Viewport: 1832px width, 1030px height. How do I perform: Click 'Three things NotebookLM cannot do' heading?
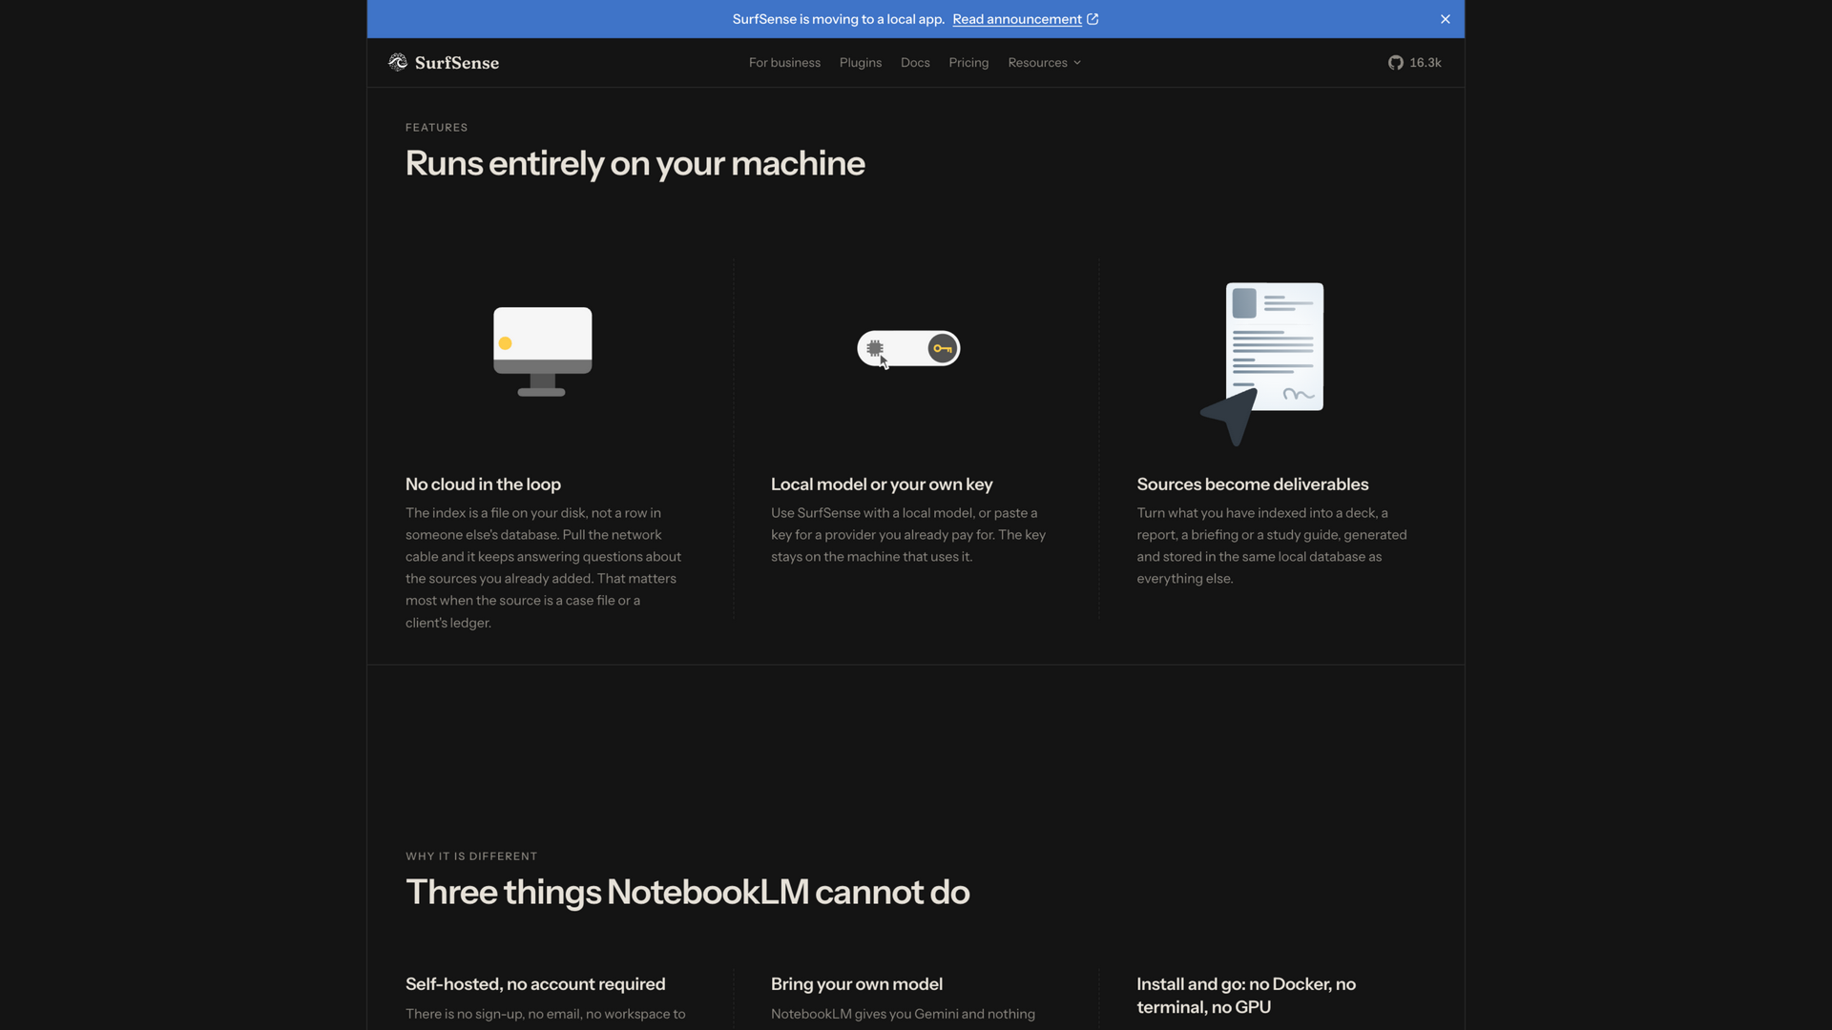click(687, 893)
